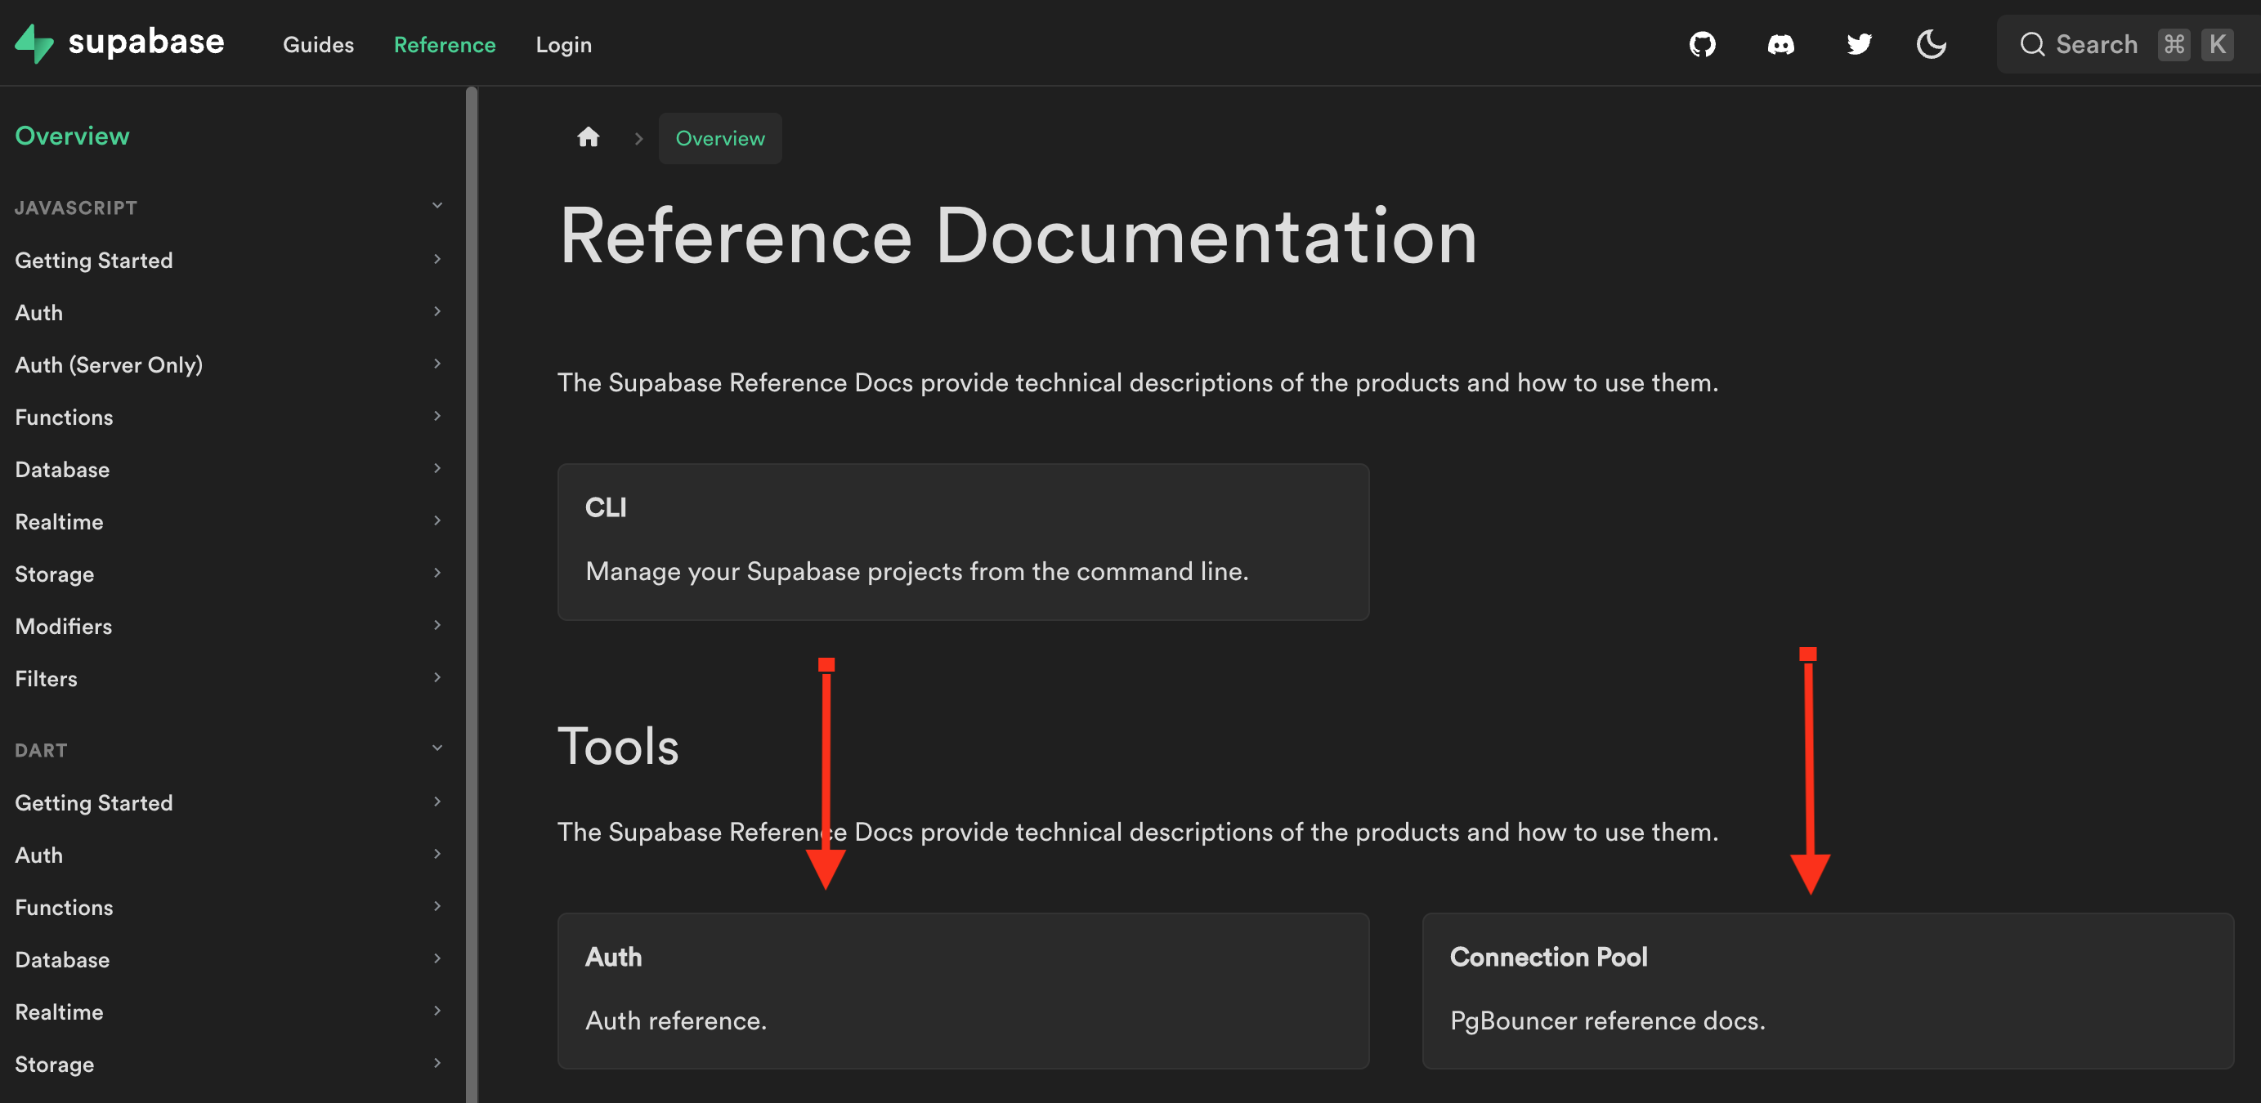Image resolution: width=2261 pixels, height=1103 pixels.
Task: Click the right chevron between breadcrumb items
Action: [639, 138]
